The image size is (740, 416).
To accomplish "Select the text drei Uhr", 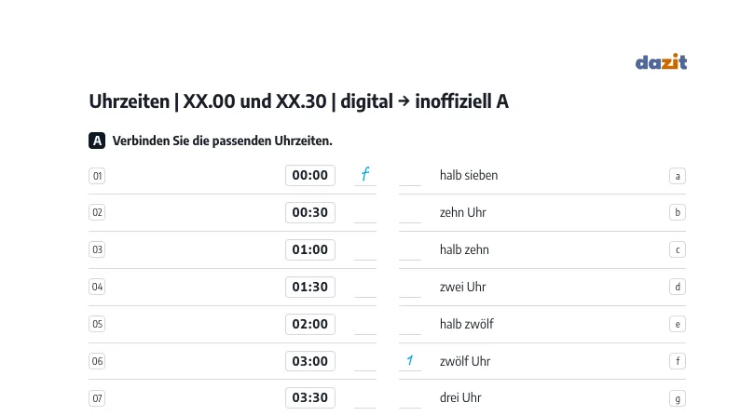I will point(460,397).
